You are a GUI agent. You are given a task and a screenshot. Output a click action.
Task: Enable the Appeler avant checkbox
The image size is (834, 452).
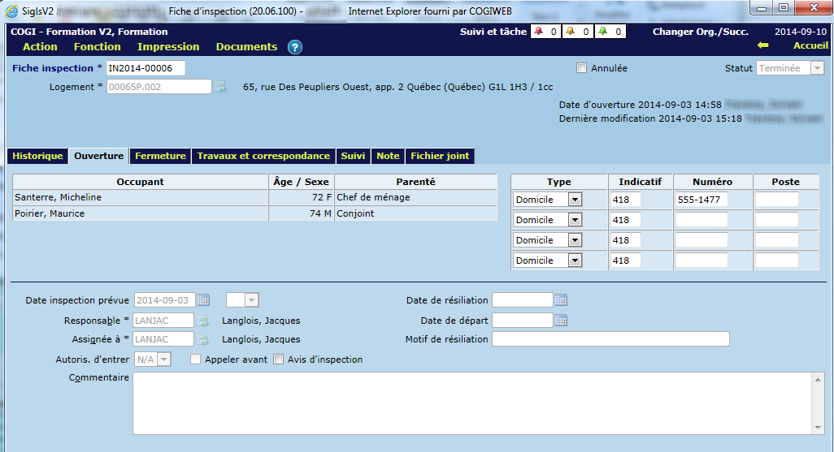pyautogui.click(x=196, y=359)
